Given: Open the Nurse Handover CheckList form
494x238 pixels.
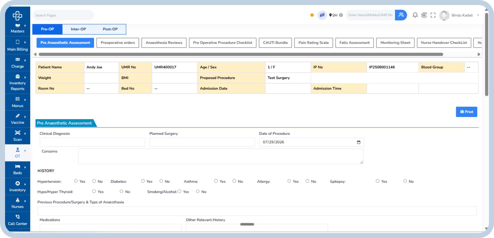Looking at the screenshot, I should (x=444, y=43).
